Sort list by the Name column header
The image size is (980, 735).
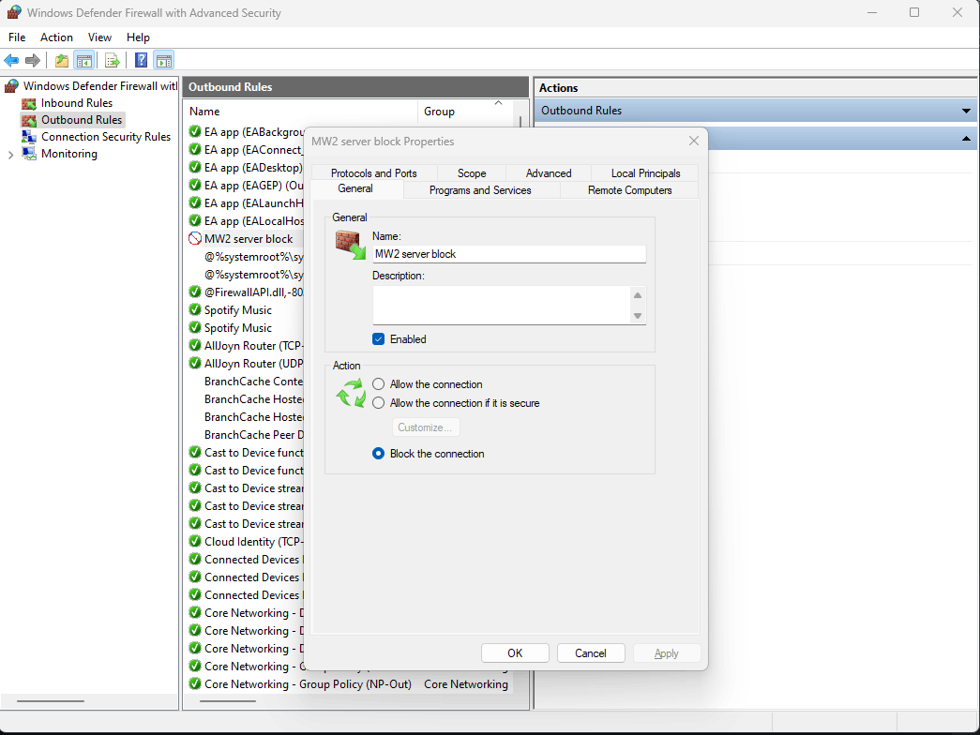point(302,112)
